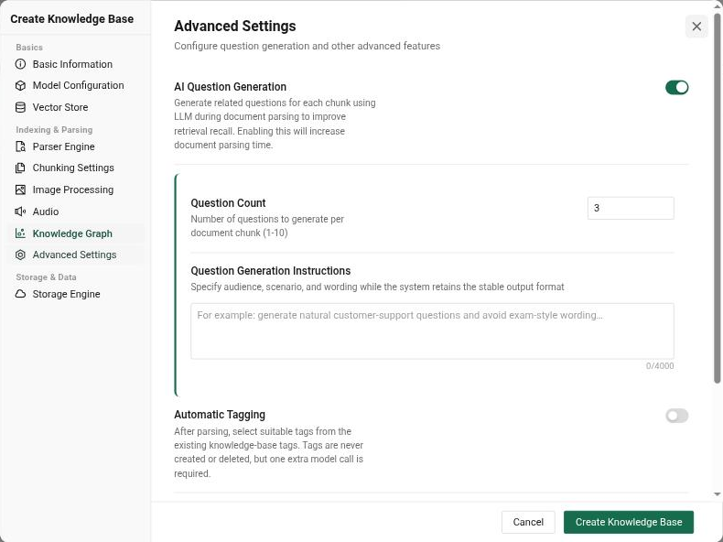Click the Storage & Data group label
This screenshot has width=723, height=542.
click(46, 277)
